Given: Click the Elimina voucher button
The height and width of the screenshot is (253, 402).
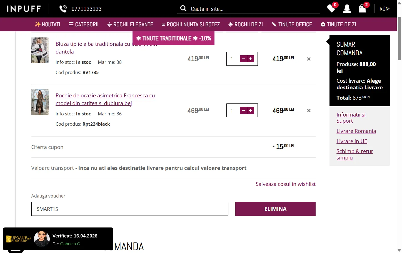Looking at the screenshot, I should click(275, 209).
